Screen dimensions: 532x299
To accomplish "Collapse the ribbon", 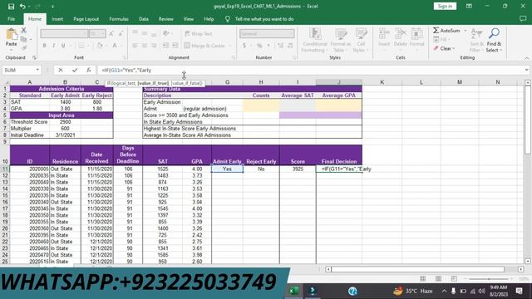I will coord(526,58).
